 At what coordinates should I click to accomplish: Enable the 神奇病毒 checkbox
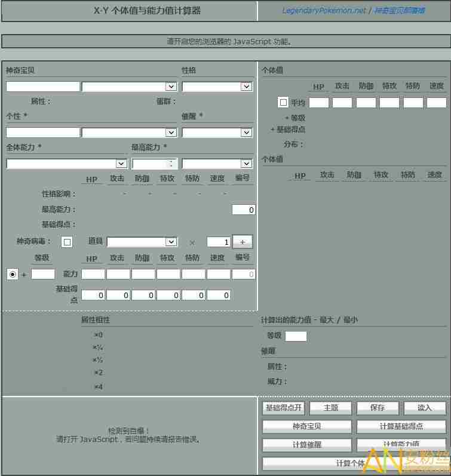click(x=67, y=242)
